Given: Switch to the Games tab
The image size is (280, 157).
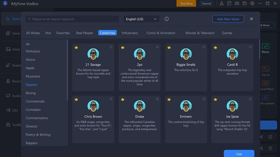Looking at the screenshot, I should (227, 33).
